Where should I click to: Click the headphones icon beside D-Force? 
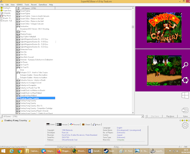pyautogui.click(x=18, y=31)
